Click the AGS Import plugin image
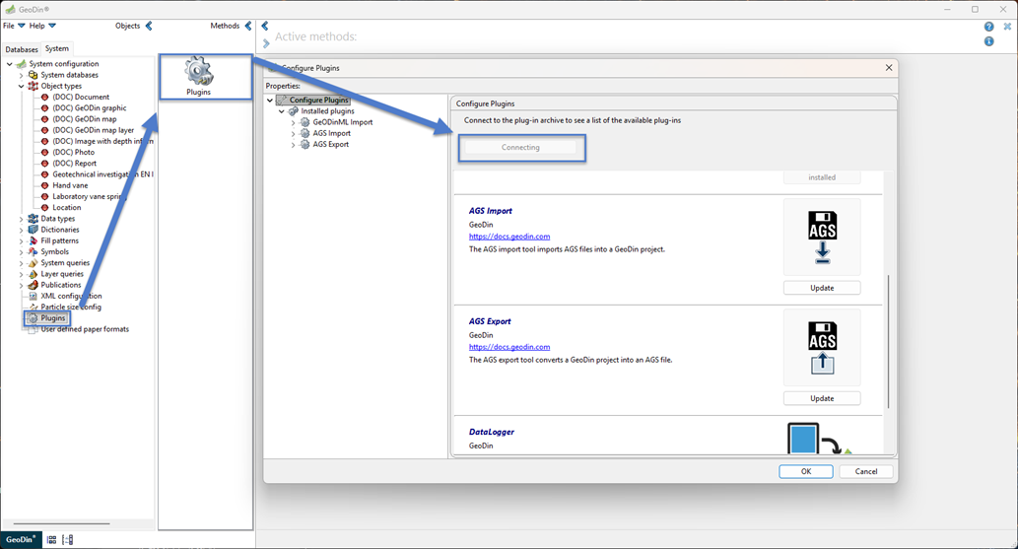 pyautogui.click(x=822, y=238)
